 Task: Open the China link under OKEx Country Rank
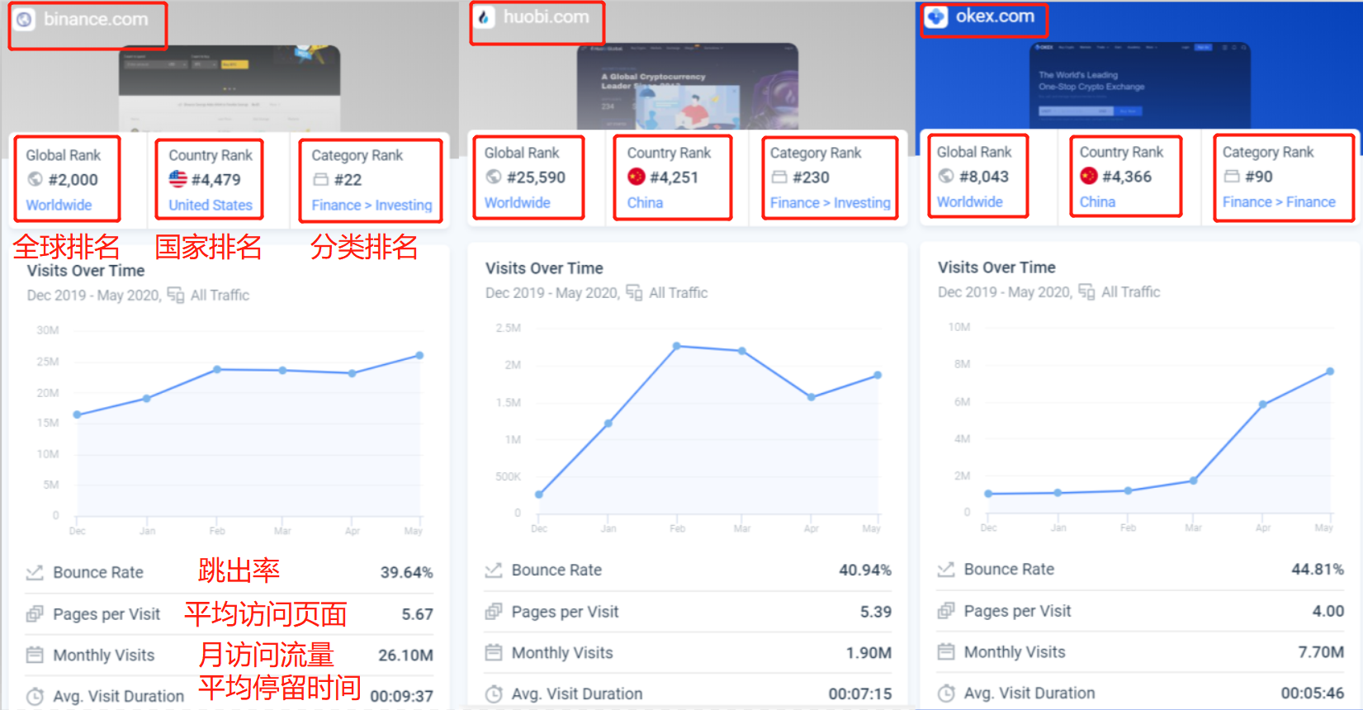coord(1097,201)
